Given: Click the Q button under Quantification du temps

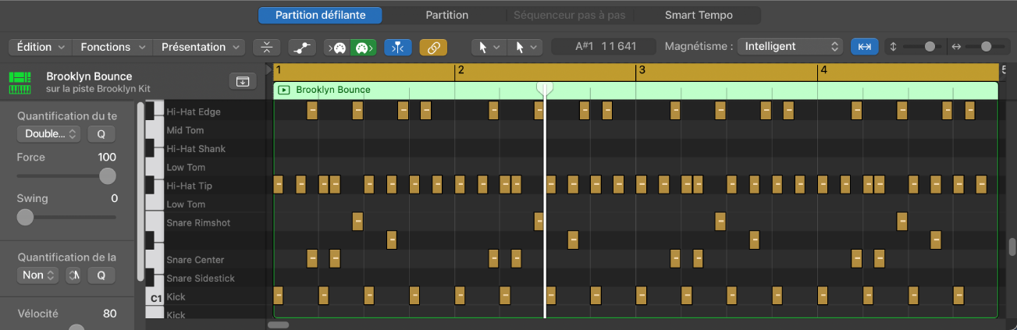Looking at the screenshot, I should pyautogui.click(x=101, y=133).
